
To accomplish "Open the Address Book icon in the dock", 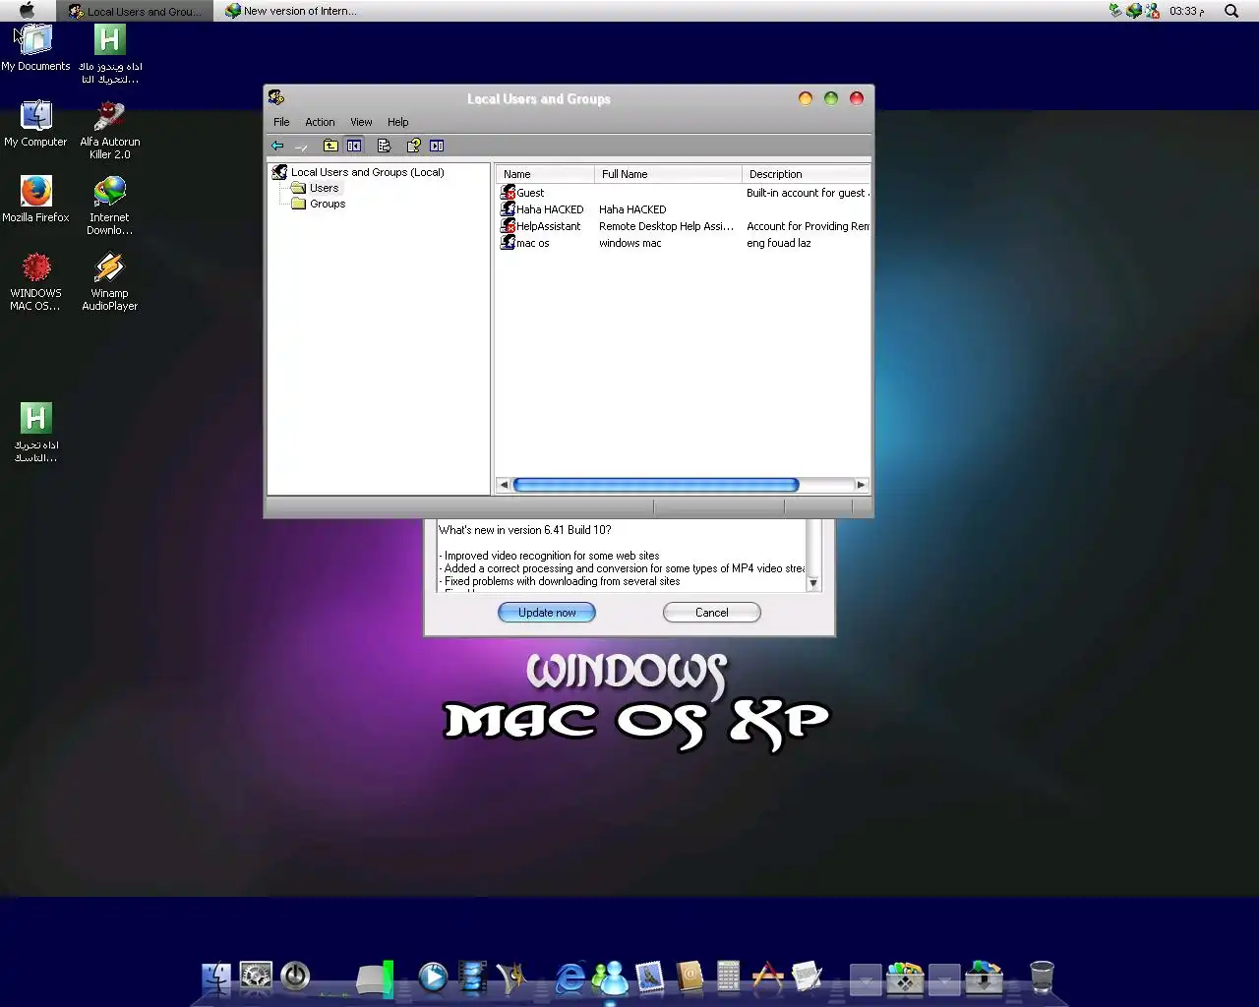I will [x=689, y=977].
